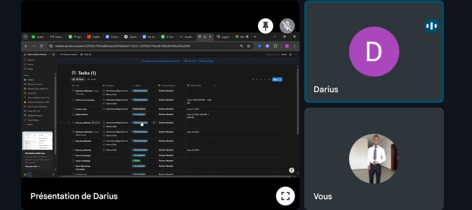Open Chrome three-dot menu
The image size is (472, 210).
pos(295,46)
